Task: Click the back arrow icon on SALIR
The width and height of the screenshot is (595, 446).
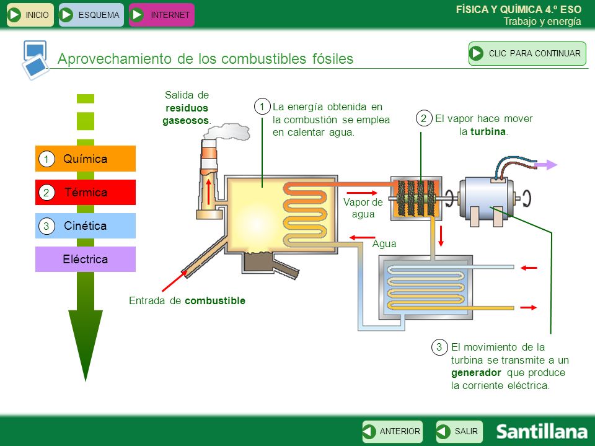Action: coord(443,431)
